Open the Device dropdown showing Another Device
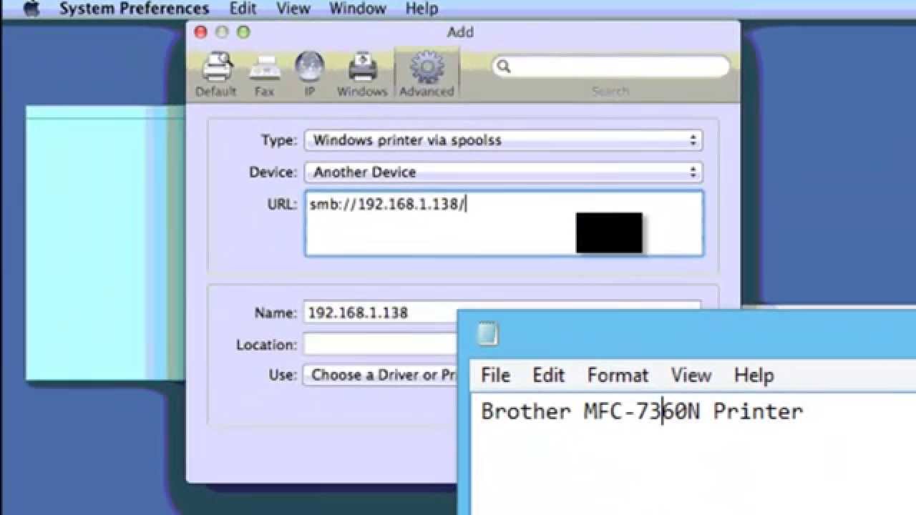This screenshot has width=916, height=515. tap(504, 172)
